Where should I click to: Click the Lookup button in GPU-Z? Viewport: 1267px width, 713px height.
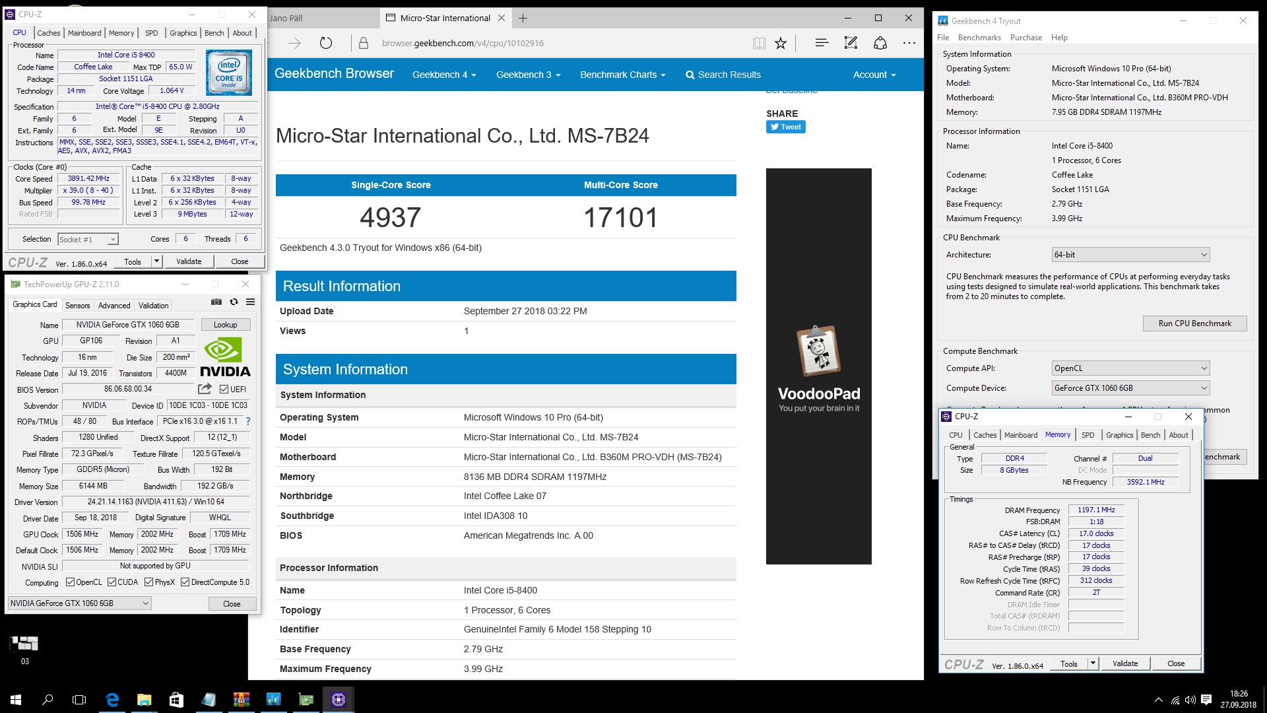pos(225,325)
